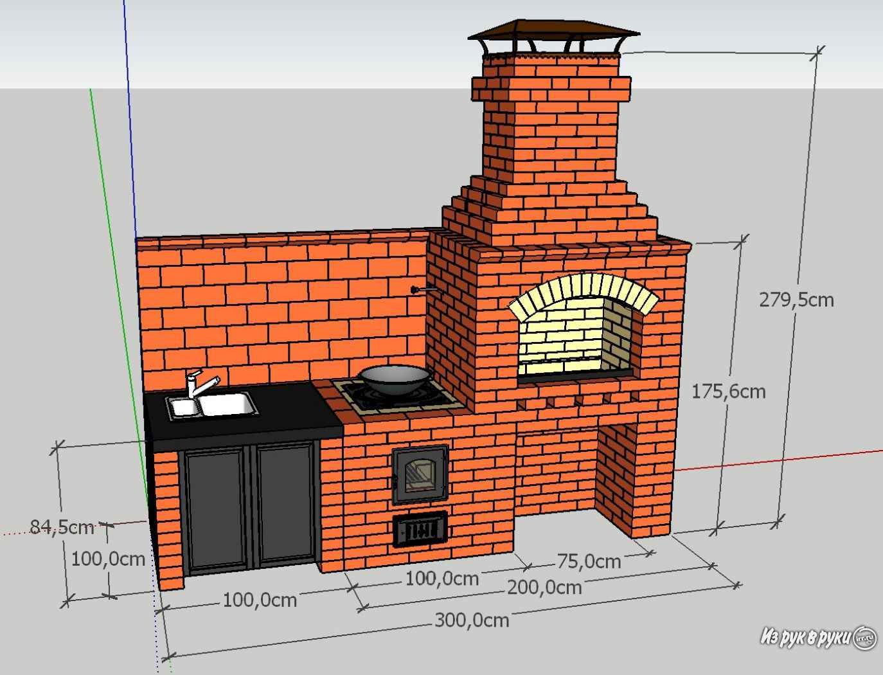Select the 175,6cm dimension text
Screen dimensions: 883x675
tap(728, 391)
